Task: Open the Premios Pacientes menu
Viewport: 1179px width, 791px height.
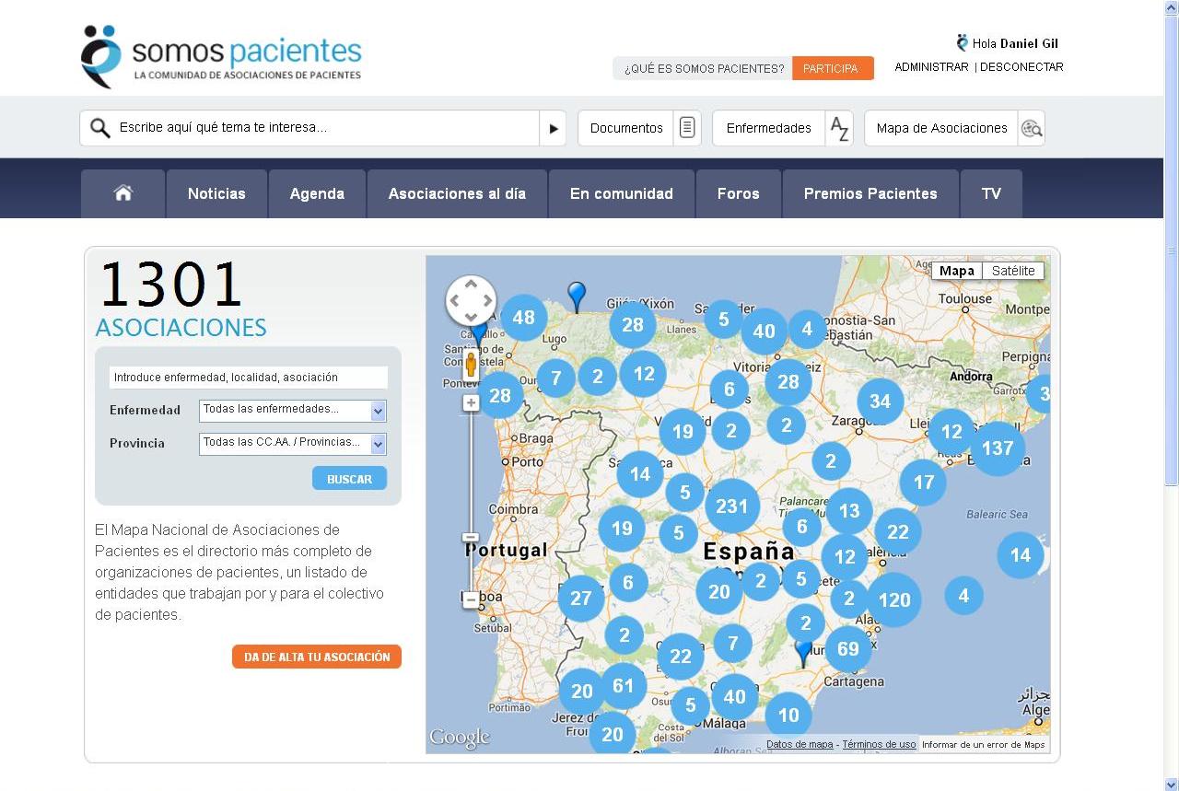Action: point(870,193)
